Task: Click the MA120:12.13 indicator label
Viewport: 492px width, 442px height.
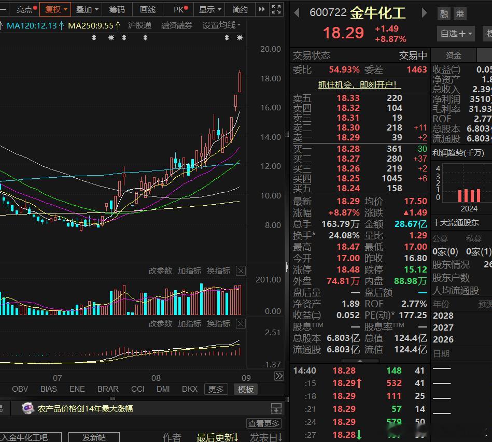Action: 35,25
